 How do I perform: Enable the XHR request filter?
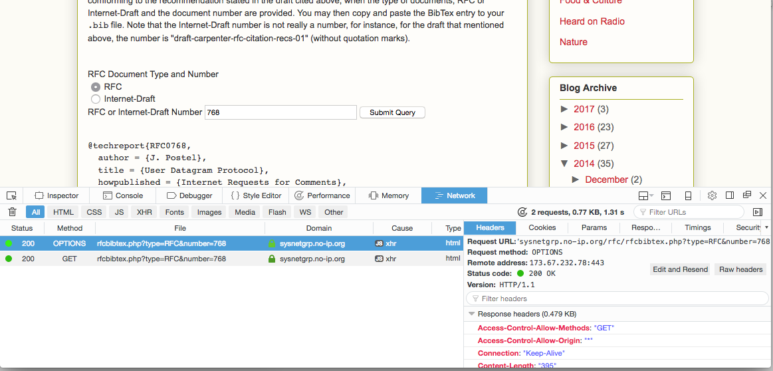144,212
